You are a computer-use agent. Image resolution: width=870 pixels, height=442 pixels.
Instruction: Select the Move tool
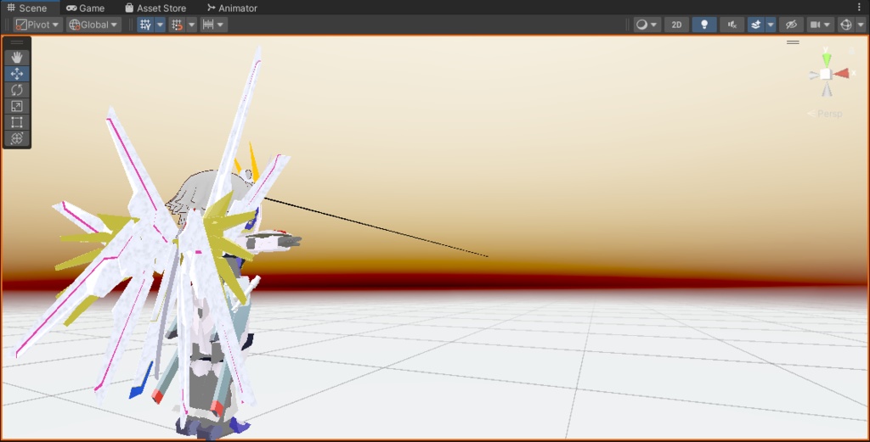coord(17,74)
